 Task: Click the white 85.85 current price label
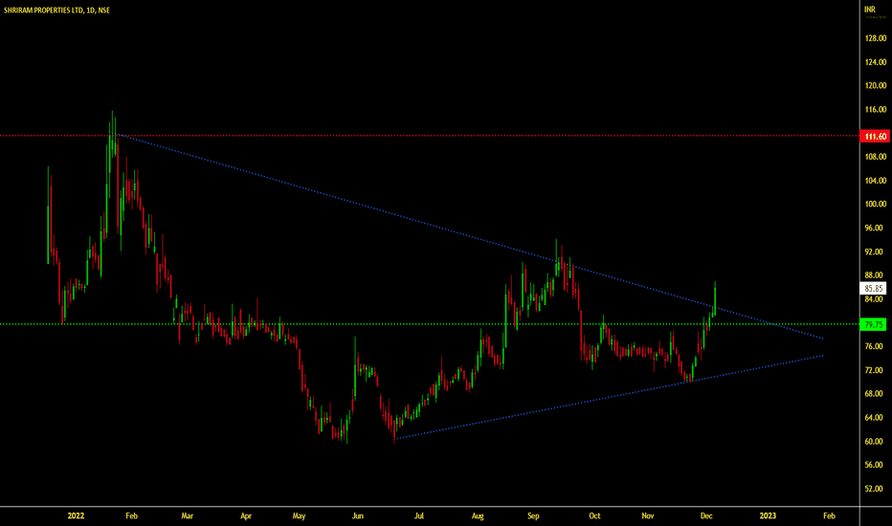pyautogui.click(x=873, y=288)
